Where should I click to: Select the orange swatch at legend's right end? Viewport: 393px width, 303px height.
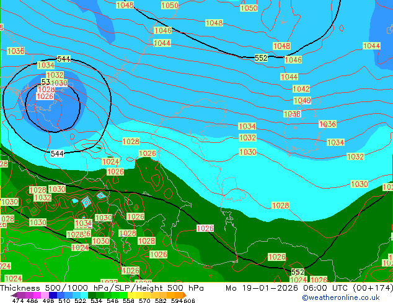click(178, 295)
